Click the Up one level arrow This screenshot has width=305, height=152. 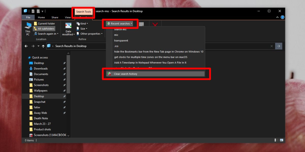(x=43, y=46)
